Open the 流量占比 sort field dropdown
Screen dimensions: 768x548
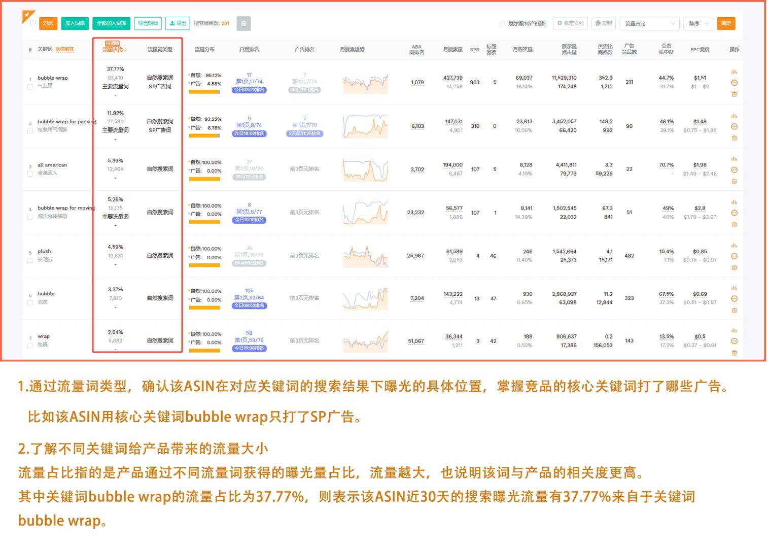click(x=649, y=23)
